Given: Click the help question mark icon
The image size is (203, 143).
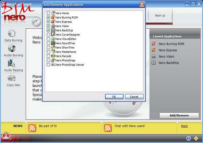Looking at the screenshot, I should tap(188, 139).
